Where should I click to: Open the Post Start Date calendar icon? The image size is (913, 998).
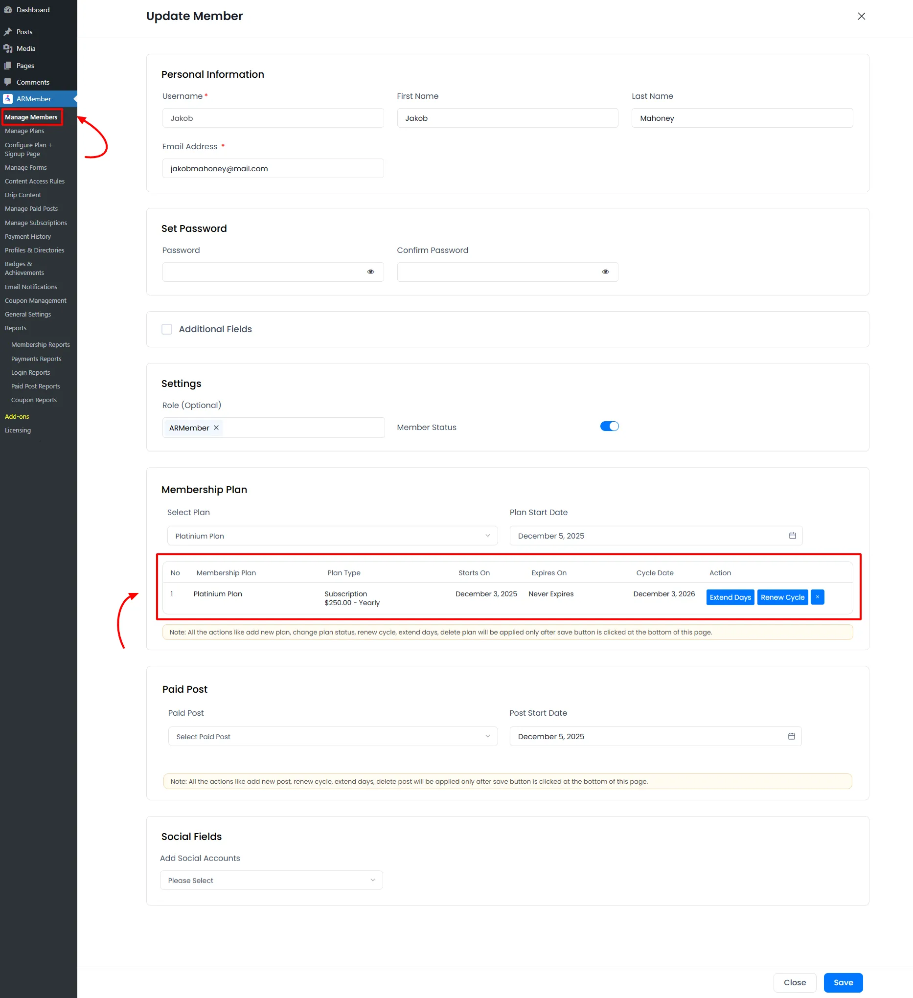click(792, 736)
